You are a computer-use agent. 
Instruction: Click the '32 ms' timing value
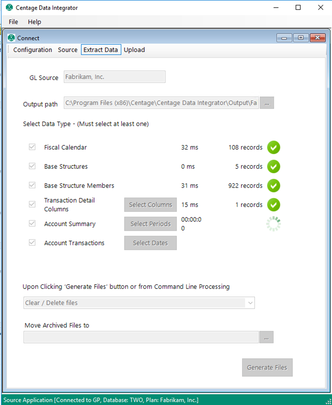tap(190, 148)
